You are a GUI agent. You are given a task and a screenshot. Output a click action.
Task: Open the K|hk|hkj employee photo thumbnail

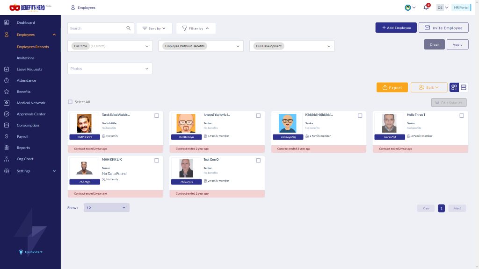288,123
